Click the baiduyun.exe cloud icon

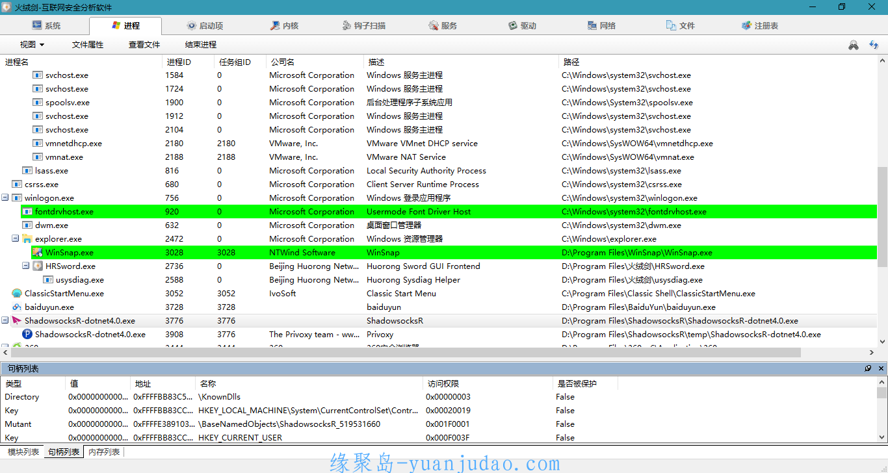[x=17, y=307]
